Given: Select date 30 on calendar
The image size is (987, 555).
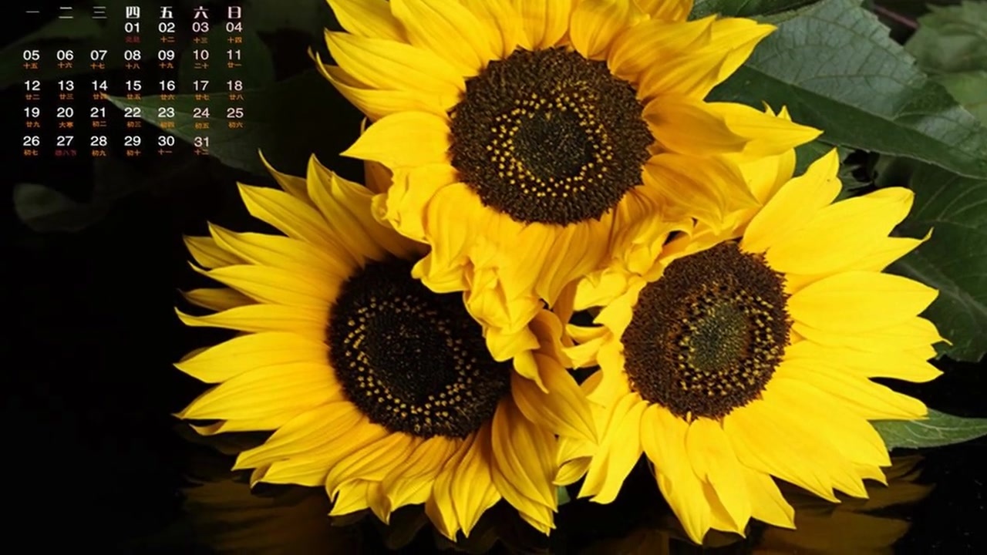Looking at the screenshot, I should (x=167, y=141).
